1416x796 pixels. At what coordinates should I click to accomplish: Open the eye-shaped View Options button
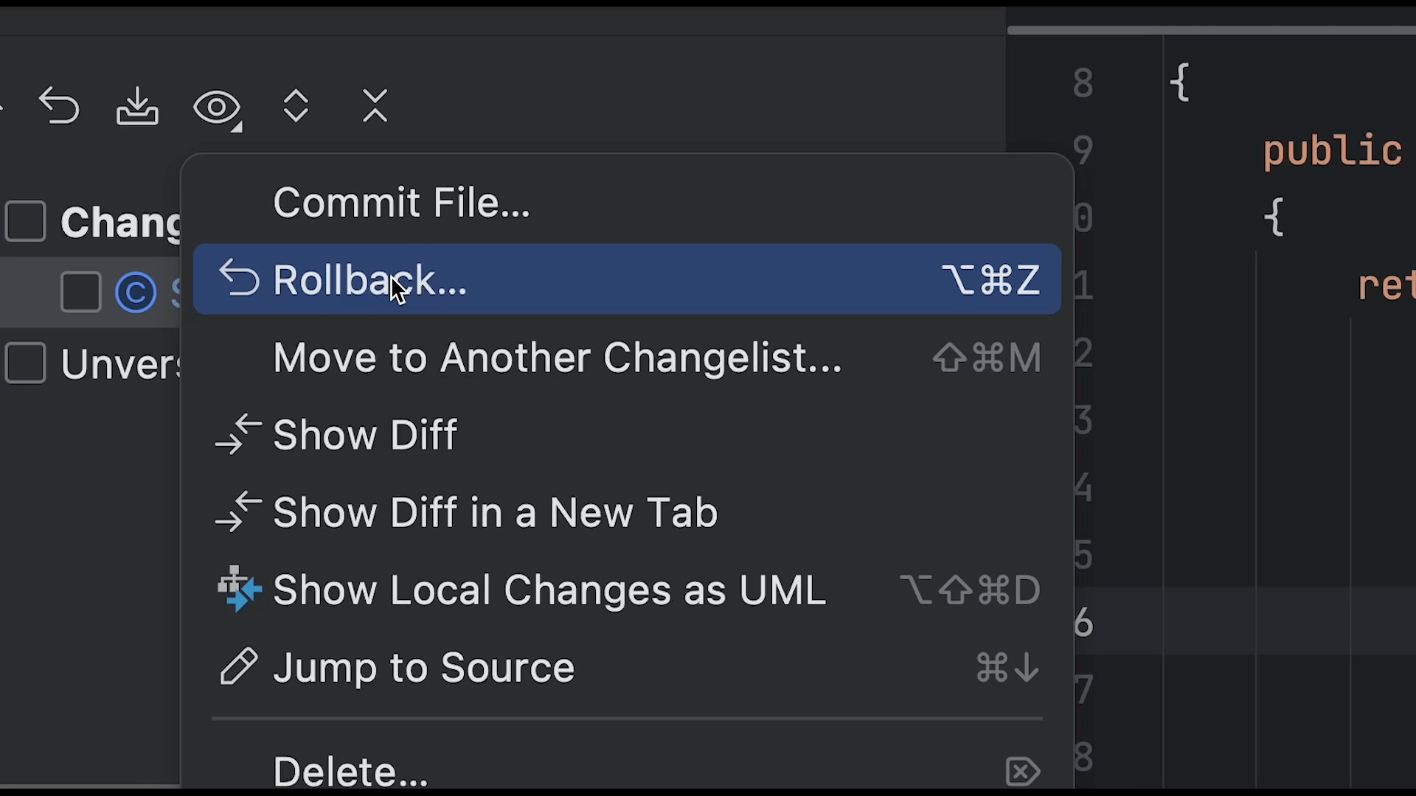217,108
